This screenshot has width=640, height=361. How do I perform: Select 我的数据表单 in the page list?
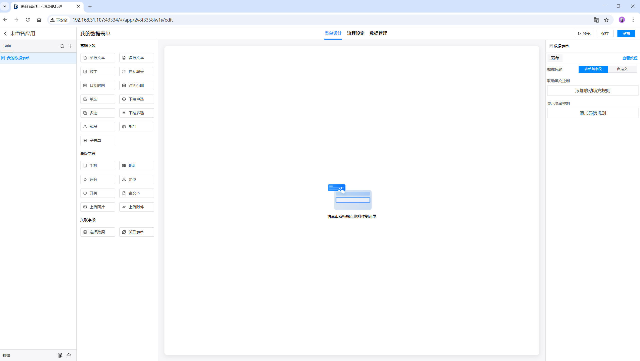tap(18, 58)
